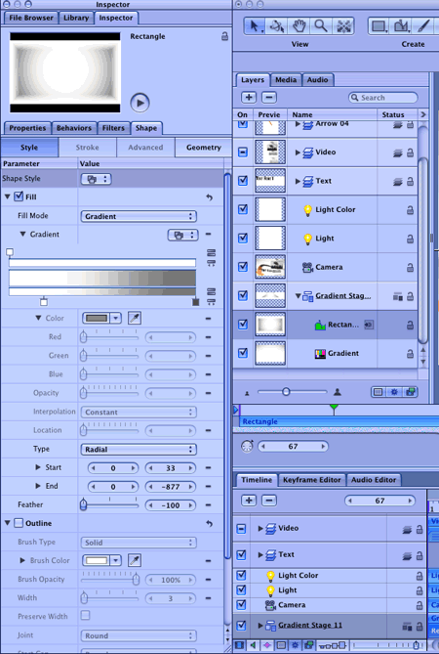Screen dimensions: 439x654
Task: Toggle Camera layer checkbox in Layers list
Action: [243, 267]
